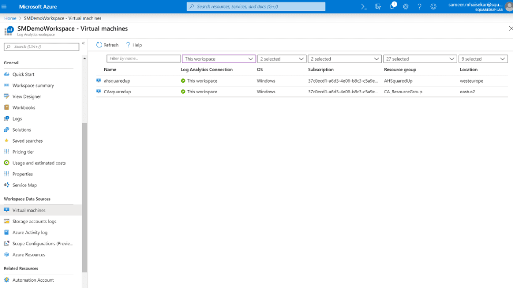Click Microsoft Azure brand link
513x288 pixels.
pyautogui.click(x=38, y=6)
